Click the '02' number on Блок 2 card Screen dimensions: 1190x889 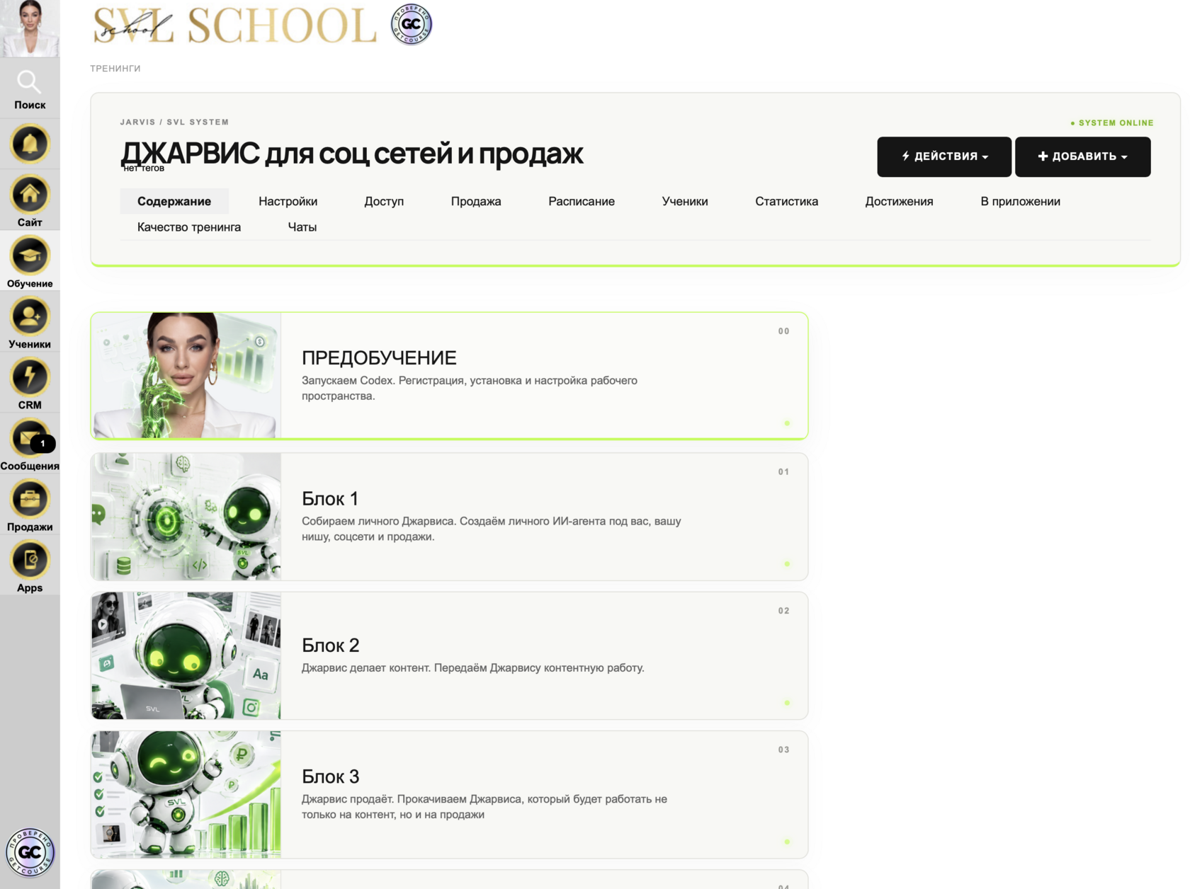[x=783, y=611]
